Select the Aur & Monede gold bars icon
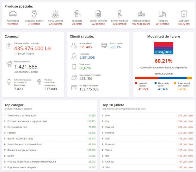Screen dimensions: 196x172 click(55, 14)
